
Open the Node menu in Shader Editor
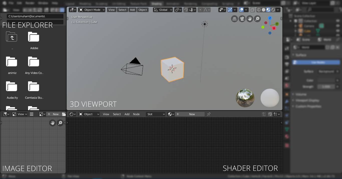click(x=136, y=114)
